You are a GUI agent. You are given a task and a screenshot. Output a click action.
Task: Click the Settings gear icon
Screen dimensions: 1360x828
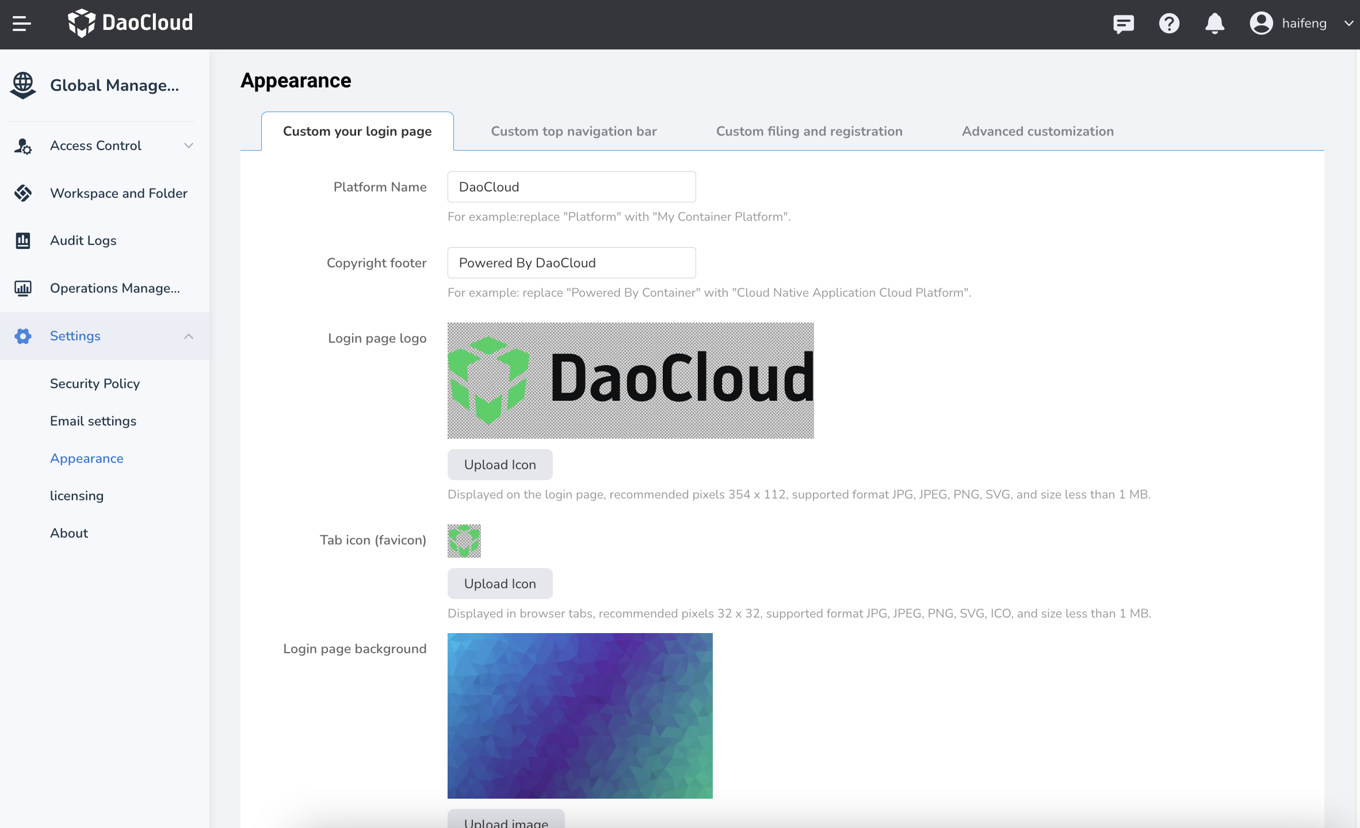click(23, 336)
